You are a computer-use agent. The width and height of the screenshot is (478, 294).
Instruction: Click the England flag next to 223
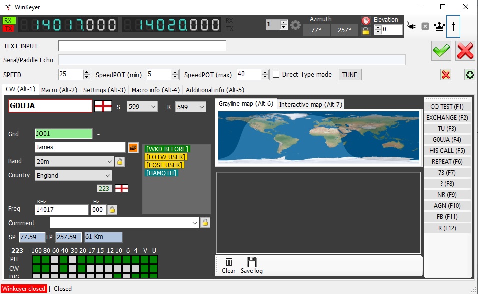pos(122,189)
